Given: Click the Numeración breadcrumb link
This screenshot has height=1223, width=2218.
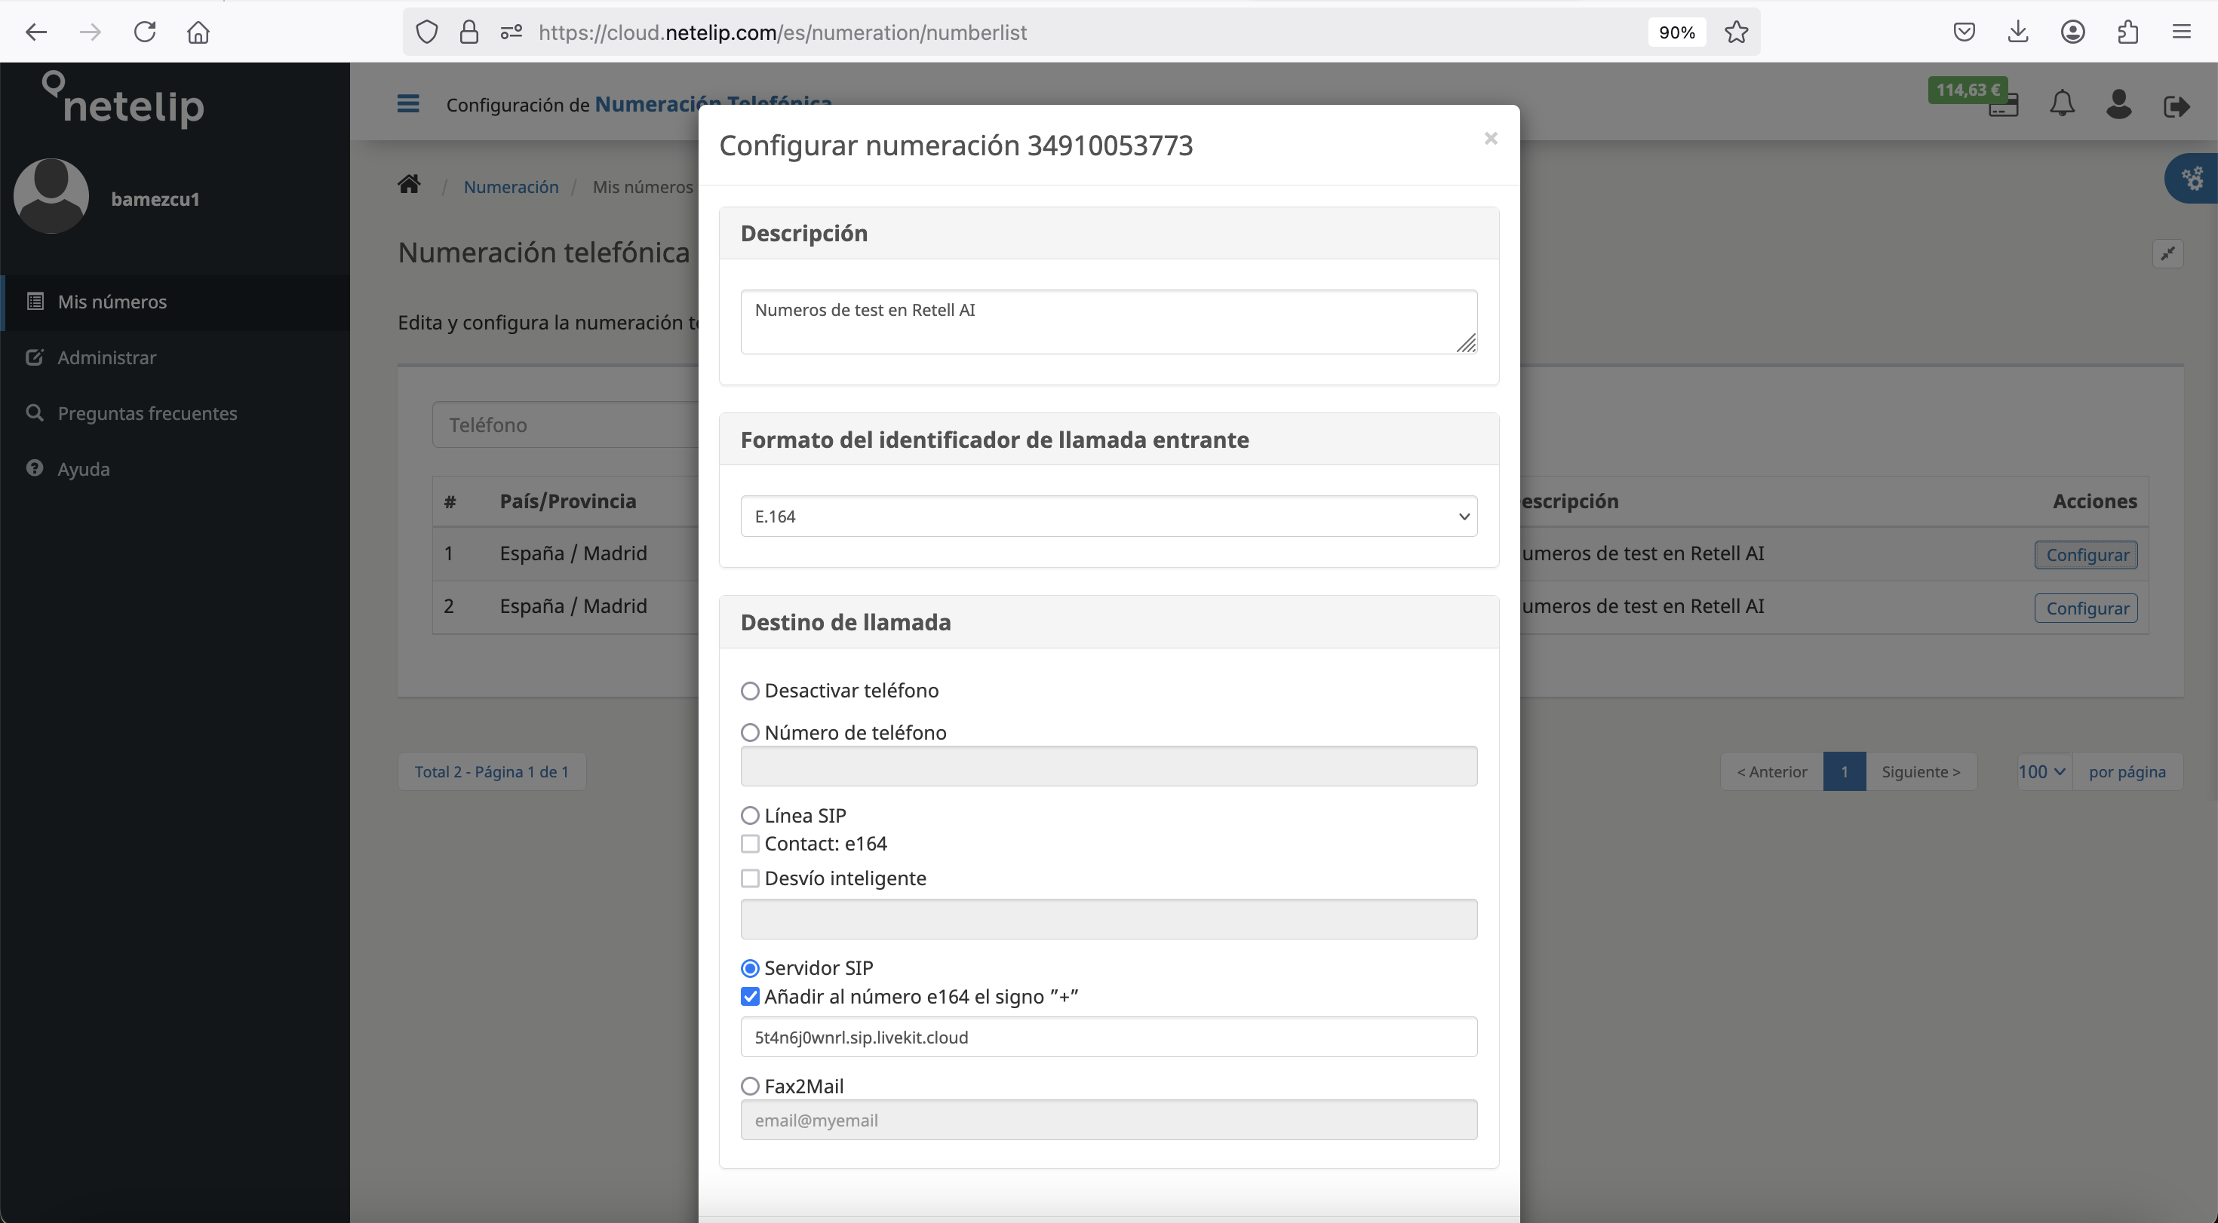Looking at the screenshot, I should tap(511, 187).
